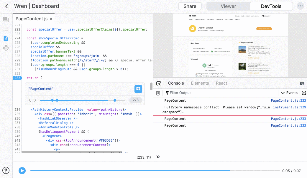Open the three-dot more options menu

pos(300,6)
